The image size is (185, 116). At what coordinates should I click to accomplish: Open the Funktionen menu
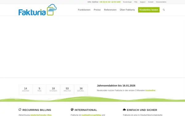84,10
